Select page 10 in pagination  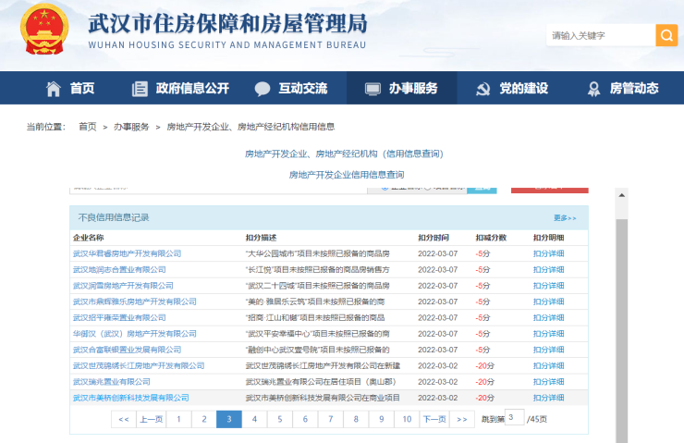click(406, 419)
